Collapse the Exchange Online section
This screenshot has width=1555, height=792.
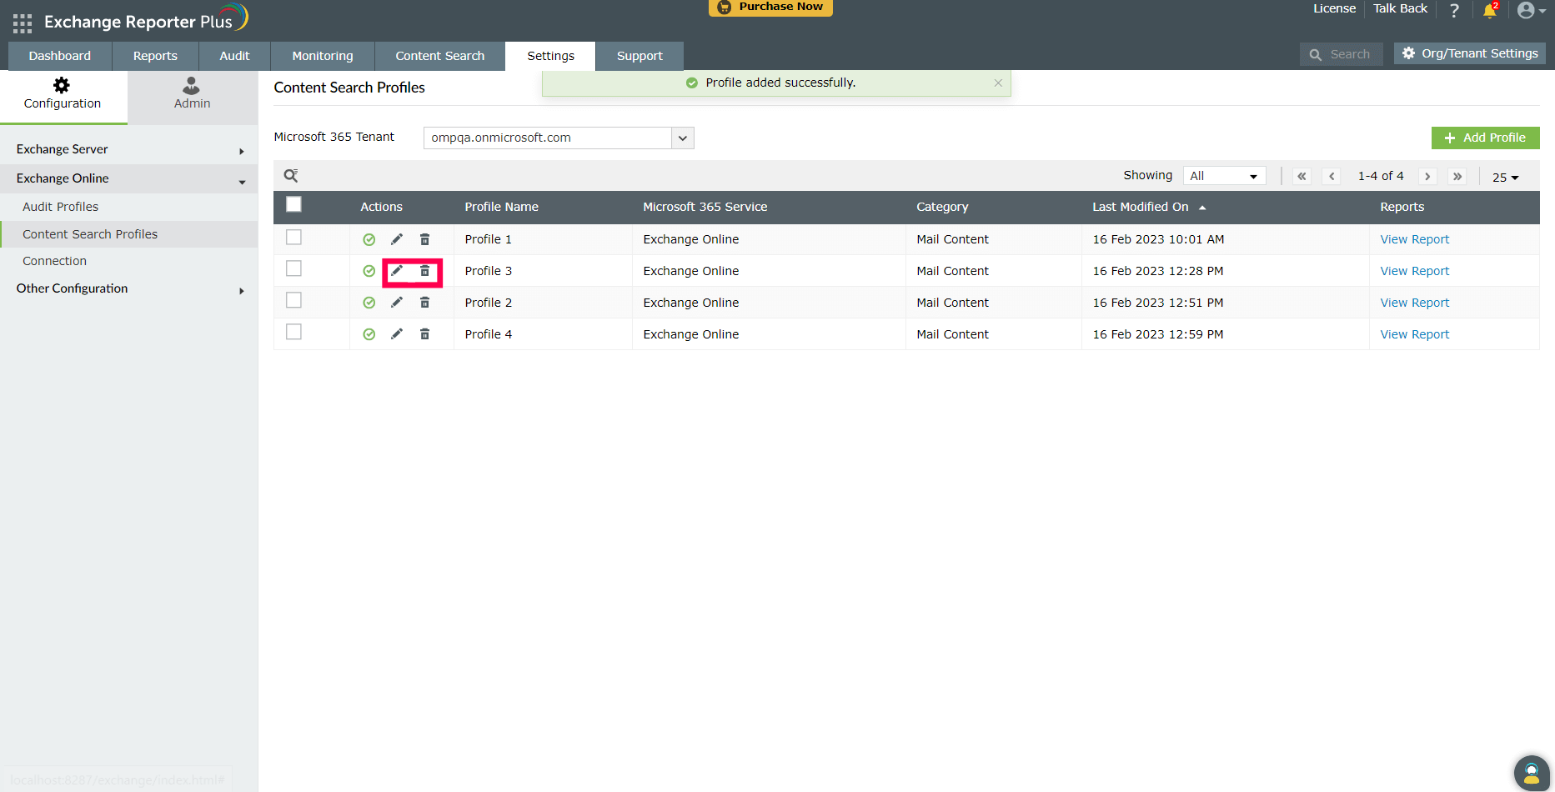point(129,178)
